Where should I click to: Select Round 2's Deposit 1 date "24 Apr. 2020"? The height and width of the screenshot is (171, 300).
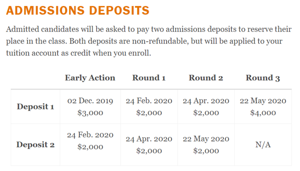(206, 101)
